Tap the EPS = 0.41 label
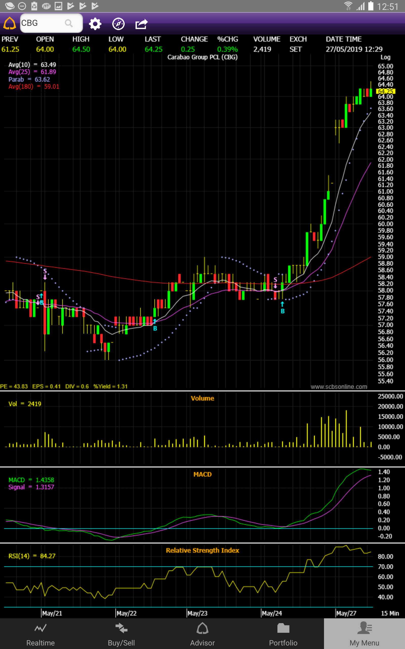Screen dimensions: 405x649 (46, 386)
